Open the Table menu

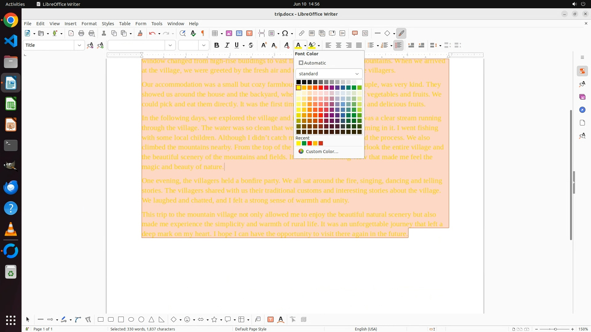125,24
